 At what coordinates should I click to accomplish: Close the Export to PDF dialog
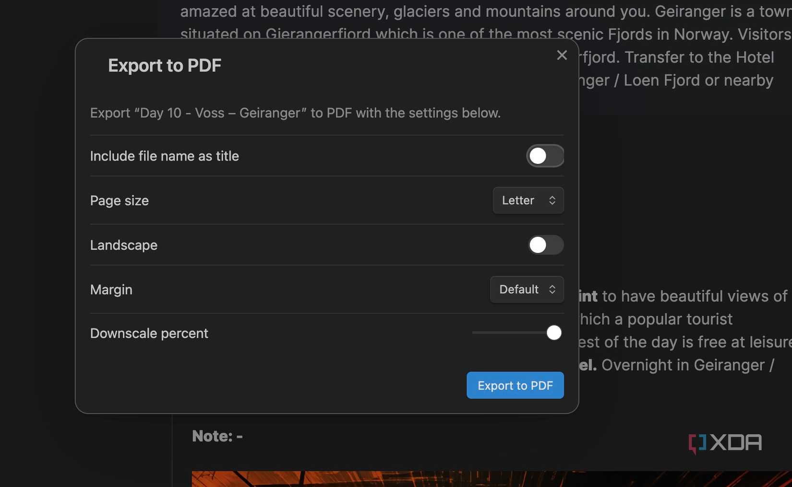click(x=562, y=55)
